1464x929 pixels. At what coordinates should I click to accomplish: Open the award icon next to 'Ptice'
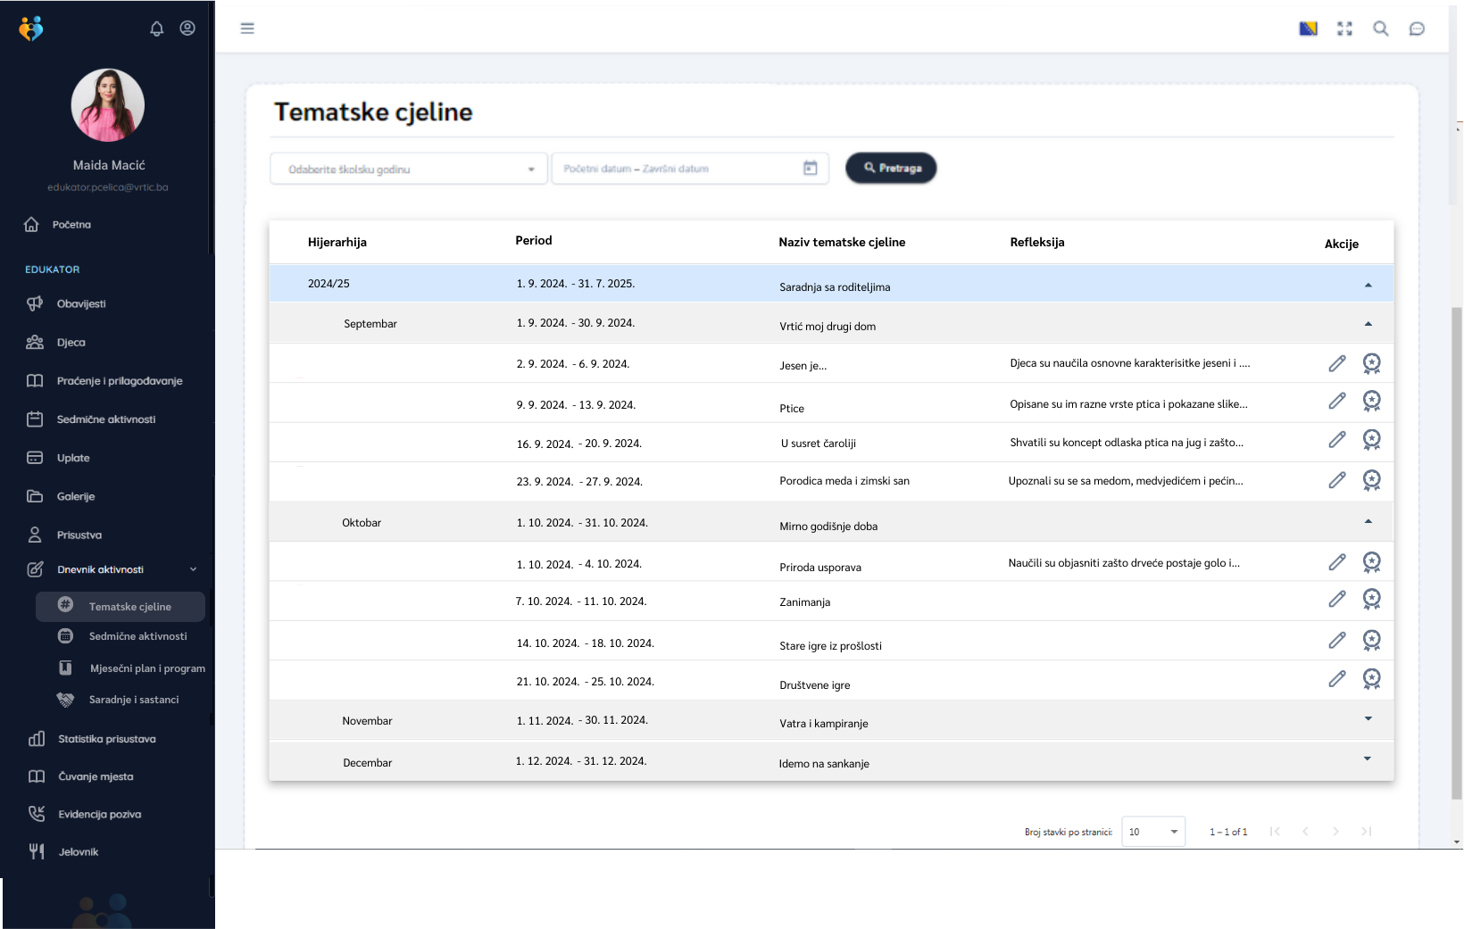(1372, 401)
